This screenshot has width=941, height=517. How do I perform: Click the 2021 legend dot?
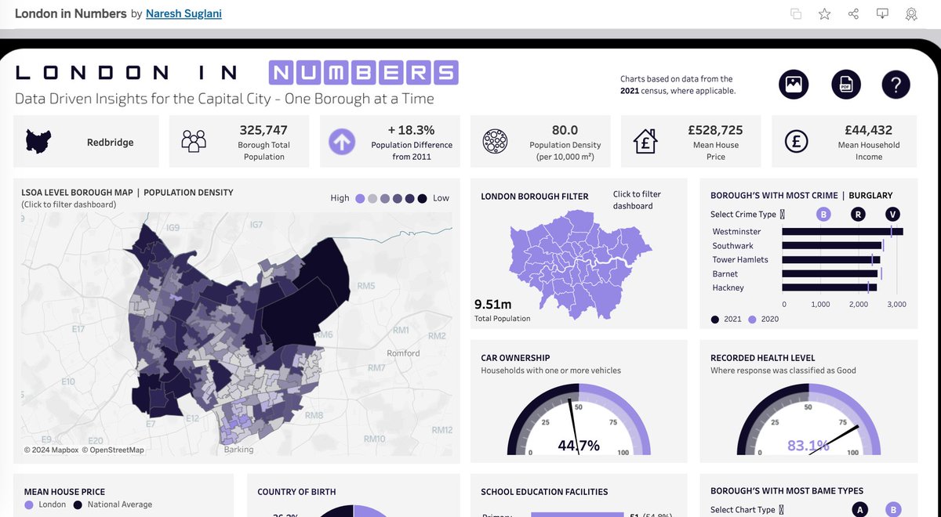coord(715,320)
